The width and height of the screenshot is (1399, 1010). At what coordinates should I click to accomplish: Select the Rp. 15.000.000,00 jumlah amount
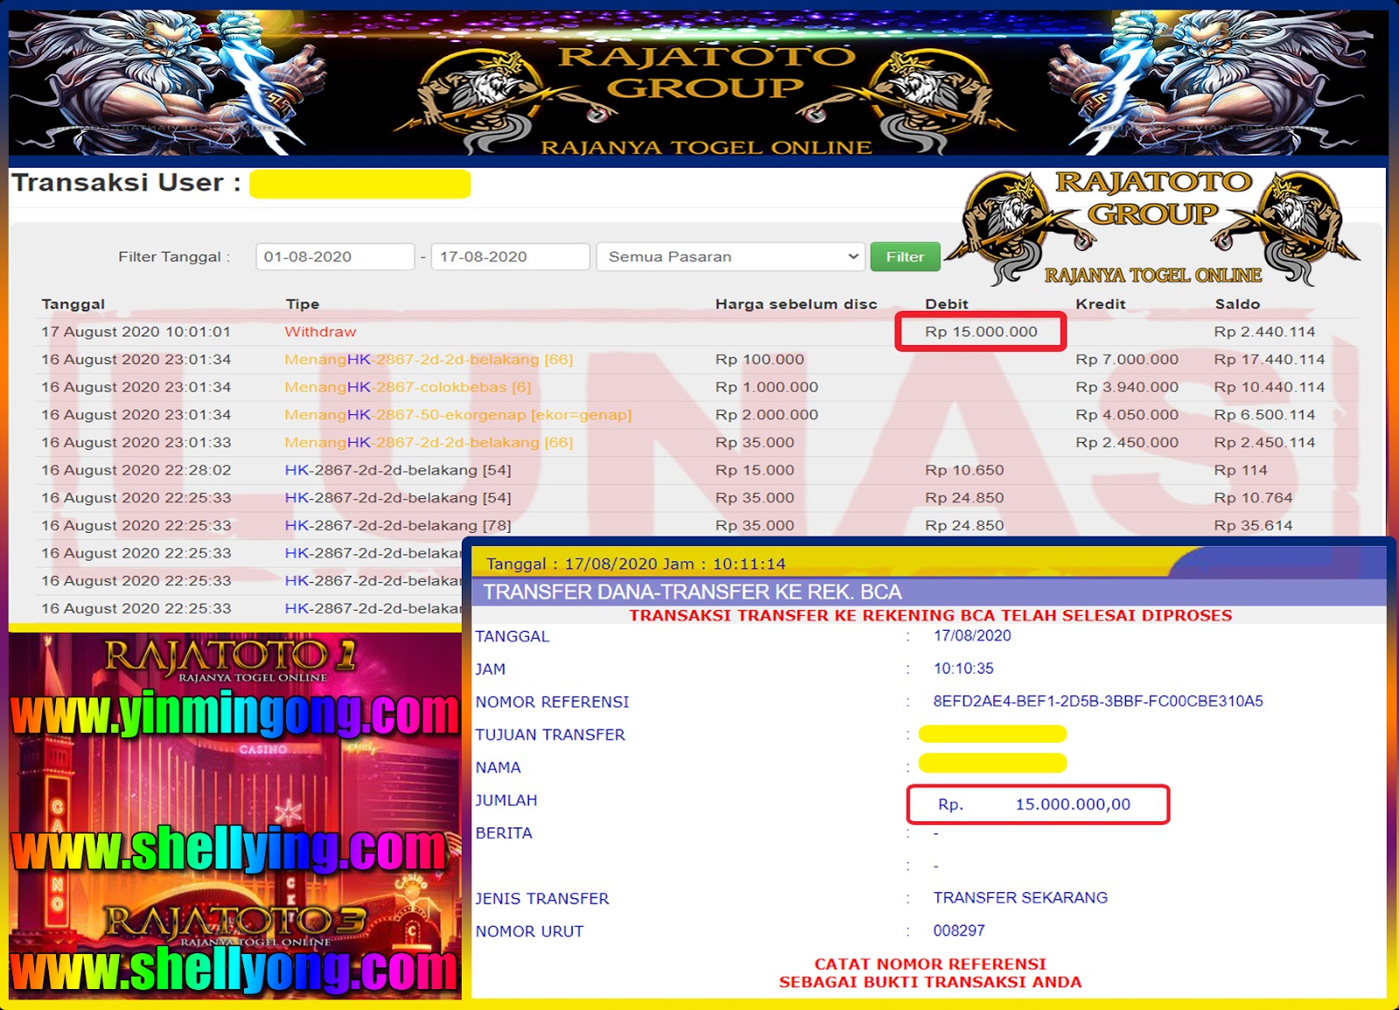click(x=1034, y=805)
